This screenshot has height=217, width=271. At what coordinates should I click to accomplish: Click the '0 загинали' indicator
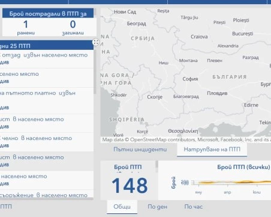(x=73, y=27)
